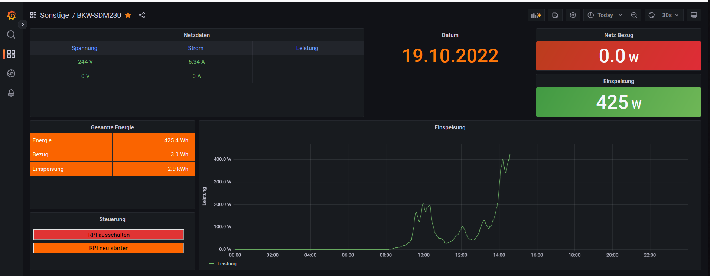Cycle view mode with monitor icon
The height and width of the screenshot is (276, 710).
coord(693,15)
